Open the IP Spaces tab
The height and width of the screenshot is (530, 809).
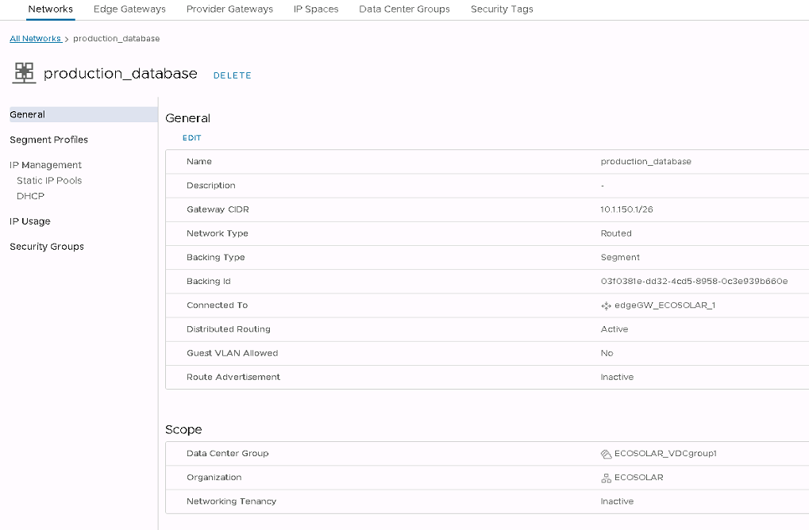(x=316, y=10)
